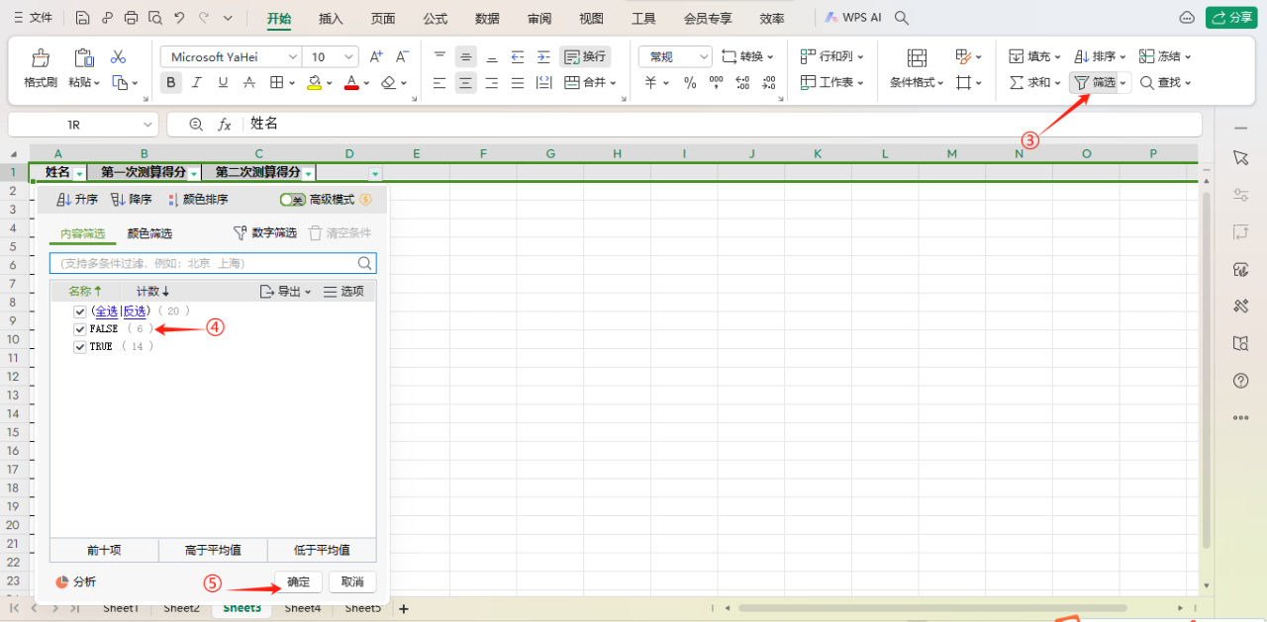Image resolution: width=1267 pixels, height=622 pixels.
Task: Click the green 分享 button
Action: 1231,18
